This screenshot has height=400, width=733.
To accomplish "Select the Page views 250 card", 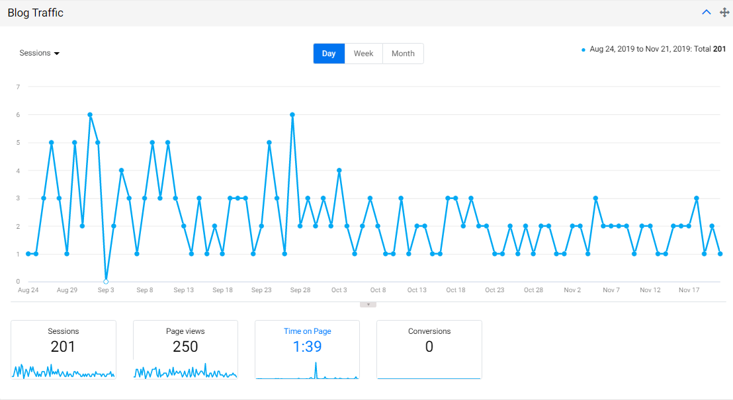I will click(186, 350).
